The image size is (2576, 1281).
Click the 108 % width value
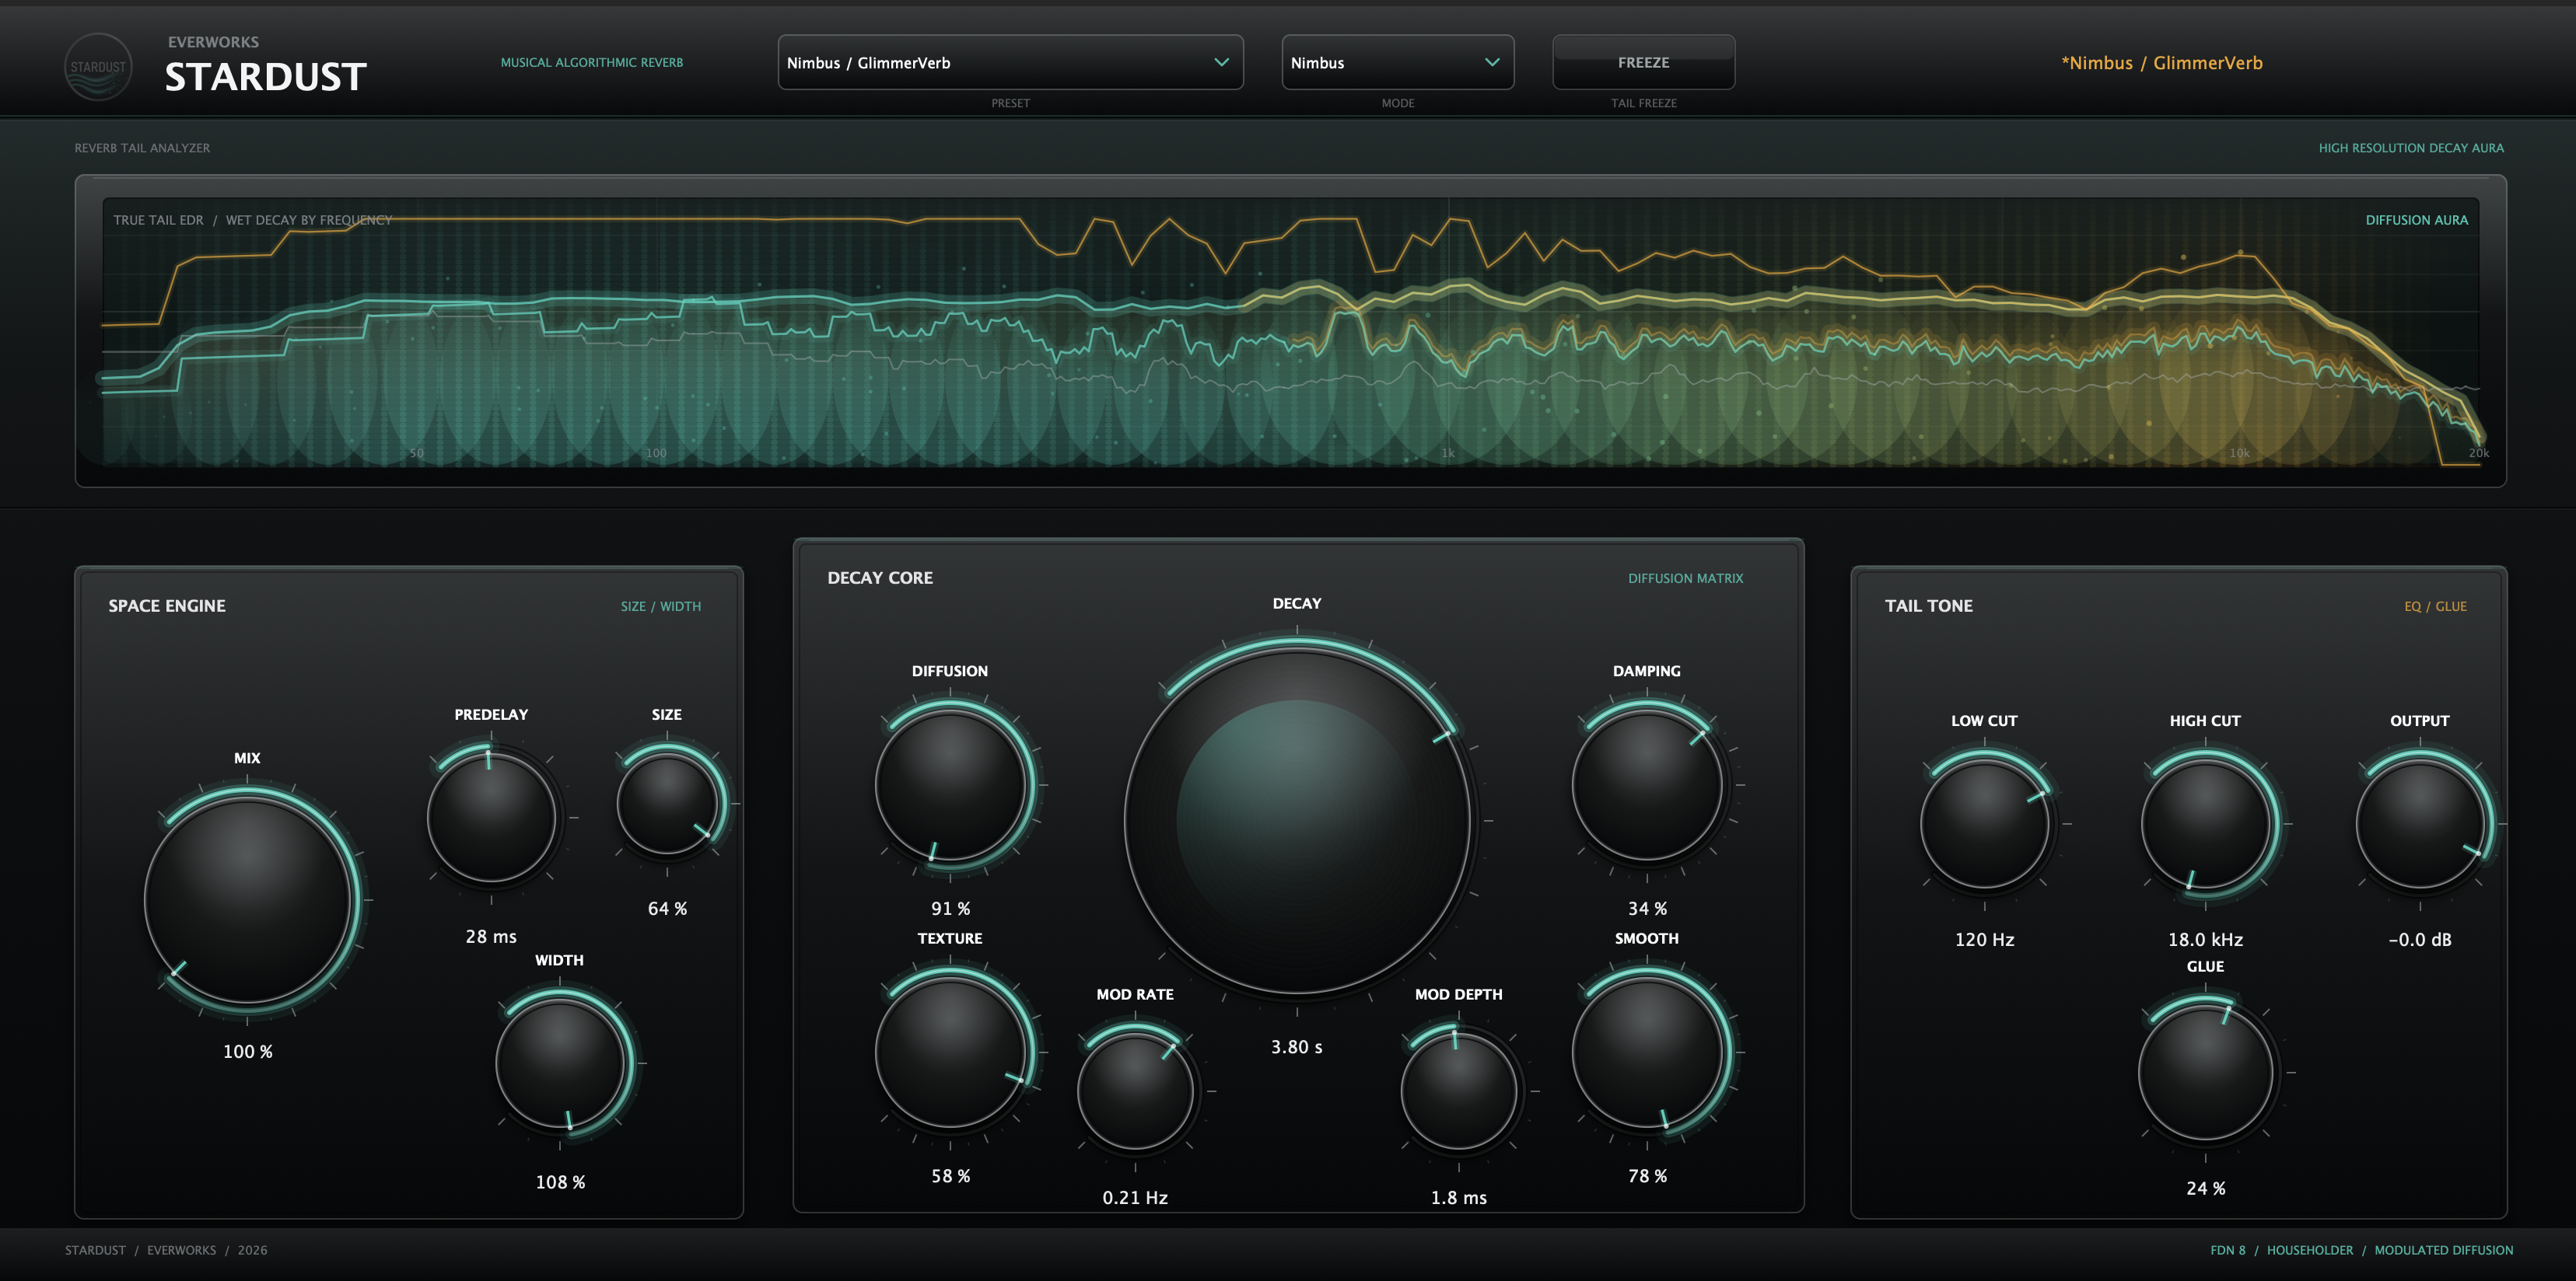[560, 1182]
